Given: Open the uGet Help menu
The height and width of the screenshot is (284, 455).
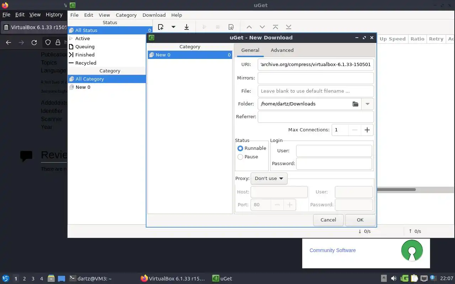Looking at the screenshot, I should pos(177,15).
